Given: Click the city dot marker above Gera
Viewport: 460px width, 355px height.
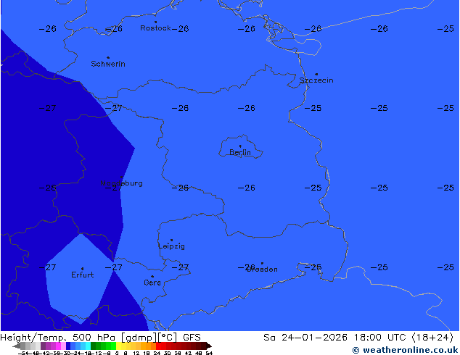Looking at the screenshot, I should (x=152, y=277).
